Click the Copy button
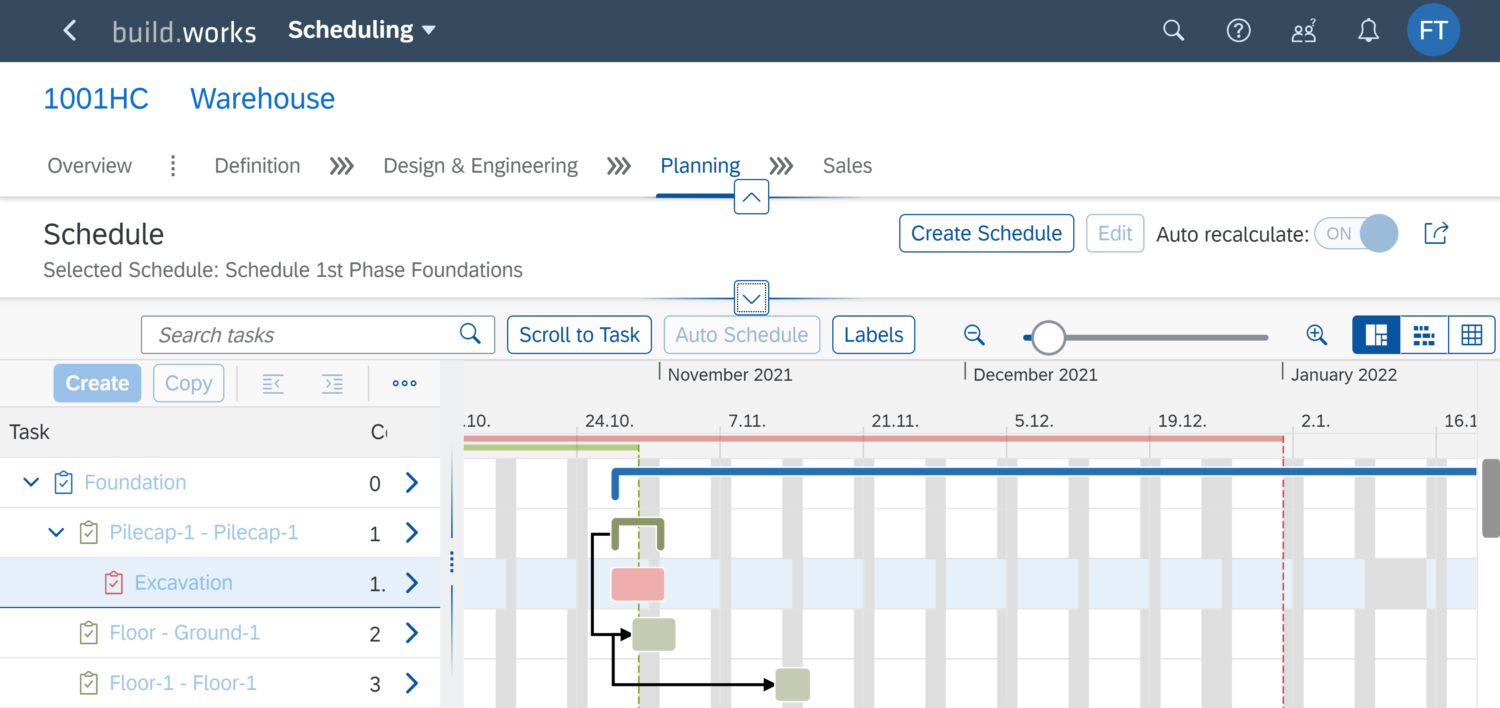The height and width of the screenshot is (708, 1500). pos(189,383)
